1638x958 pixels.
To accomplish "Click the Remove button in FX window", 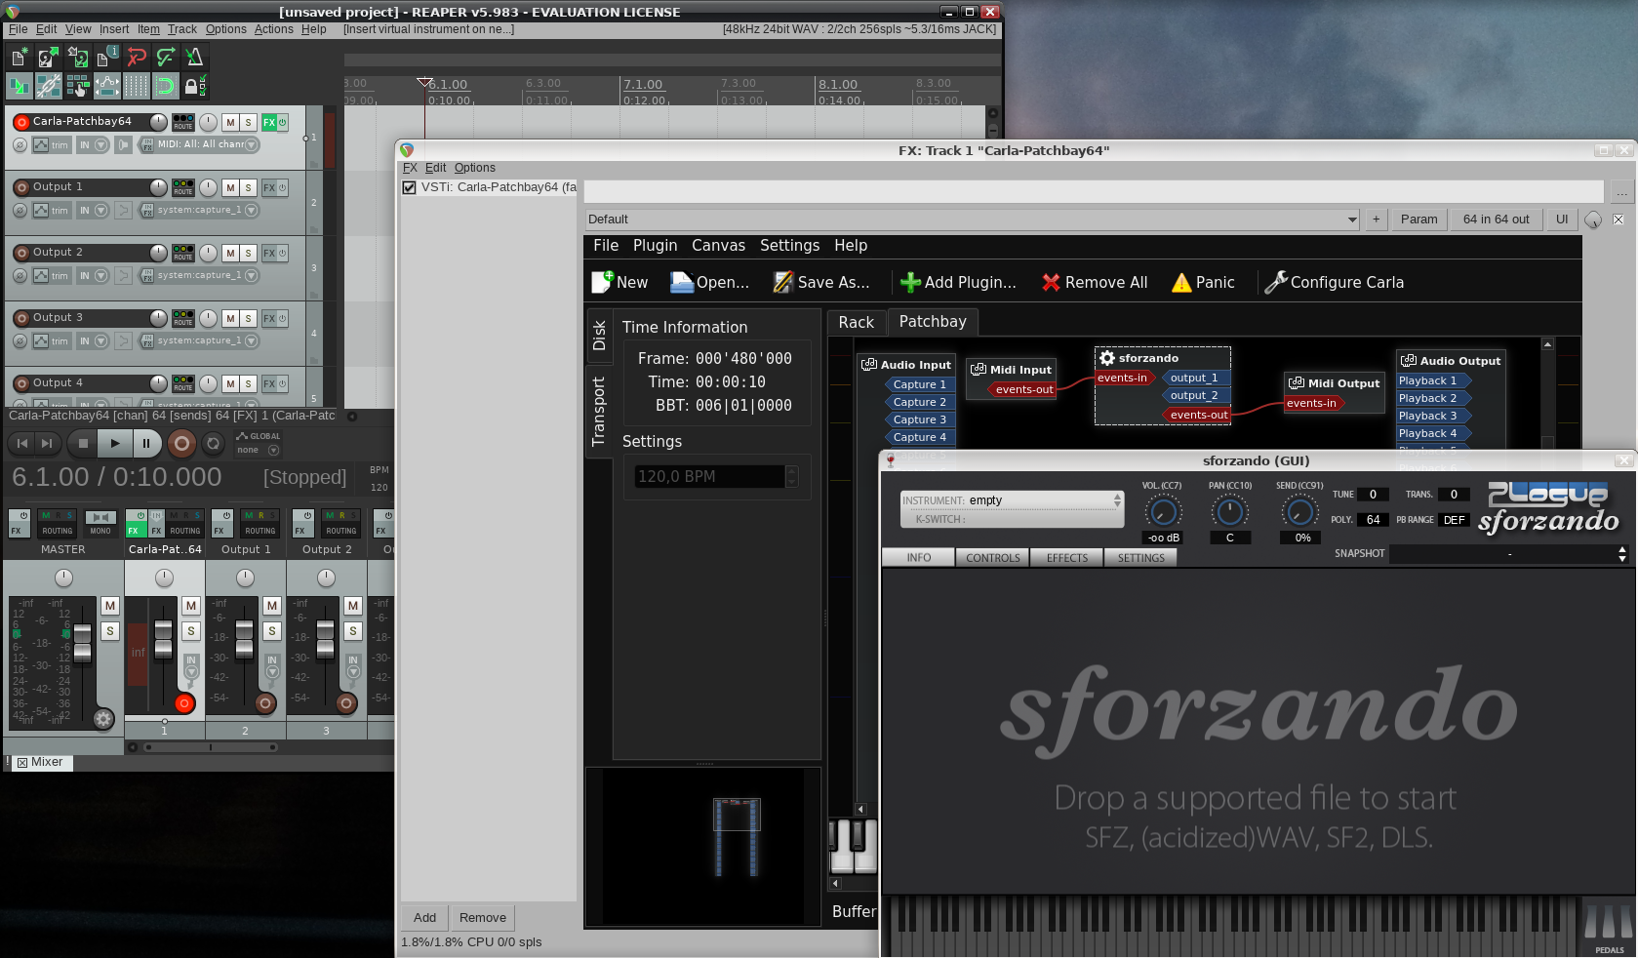I will tap(482, 918).
